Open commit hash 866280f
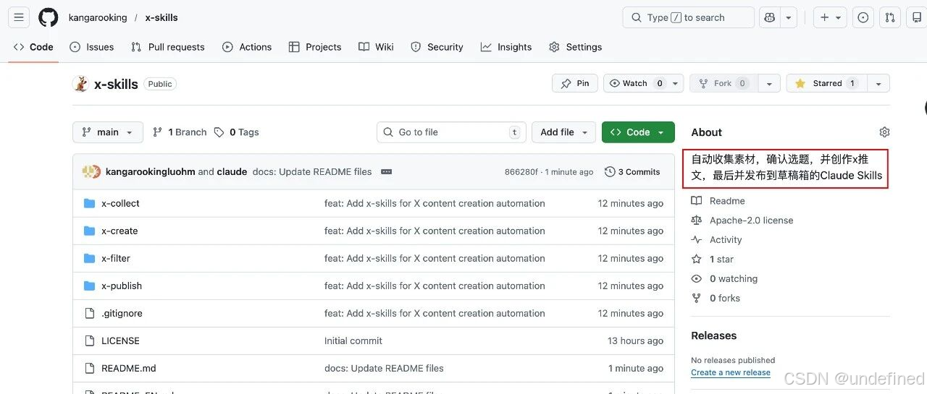Viewport: 927px width, 394px height. pyautogui.click(x=521, y=172)
